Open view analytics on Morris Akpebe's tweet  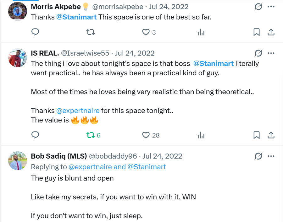(201, 32)
